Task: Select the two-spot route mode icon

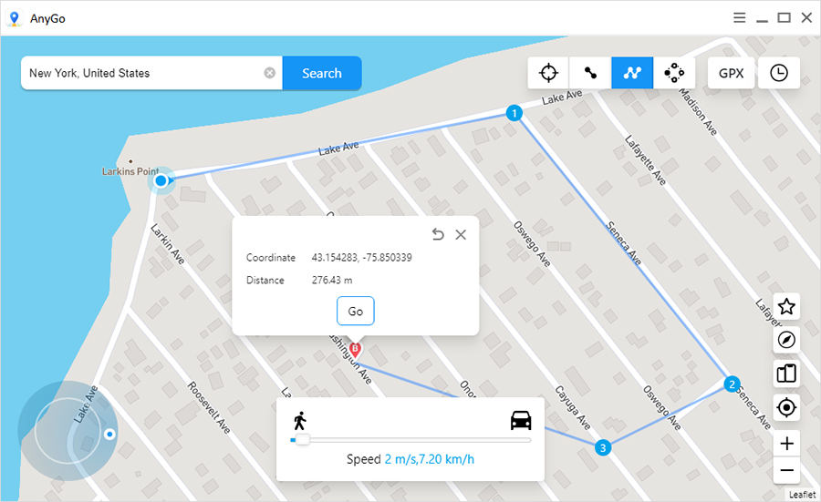Action: [590, 73]
